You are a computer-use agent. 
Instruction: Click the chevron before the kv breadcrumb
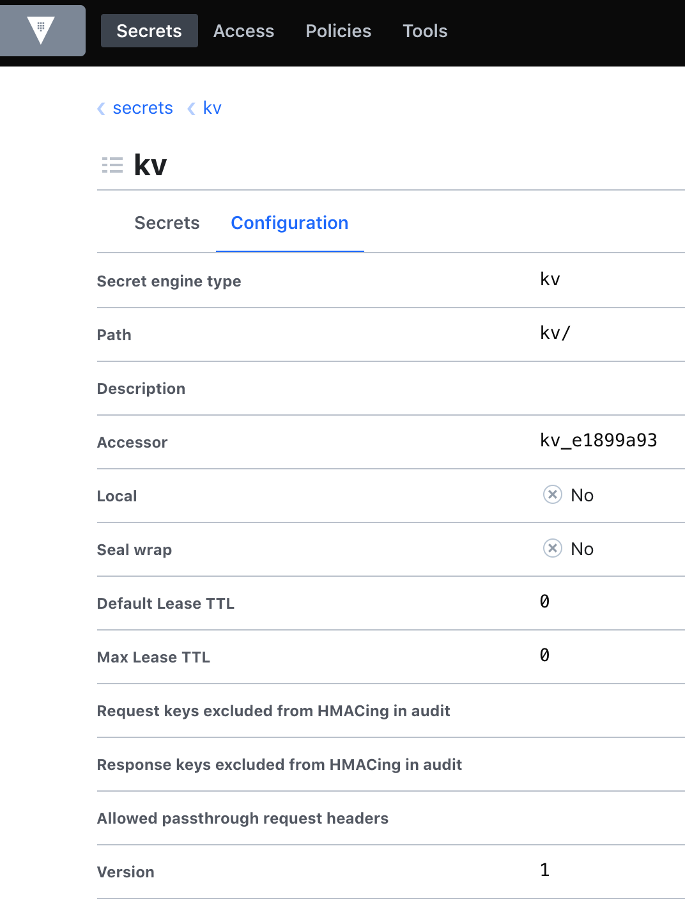click(x=190, y=109)
